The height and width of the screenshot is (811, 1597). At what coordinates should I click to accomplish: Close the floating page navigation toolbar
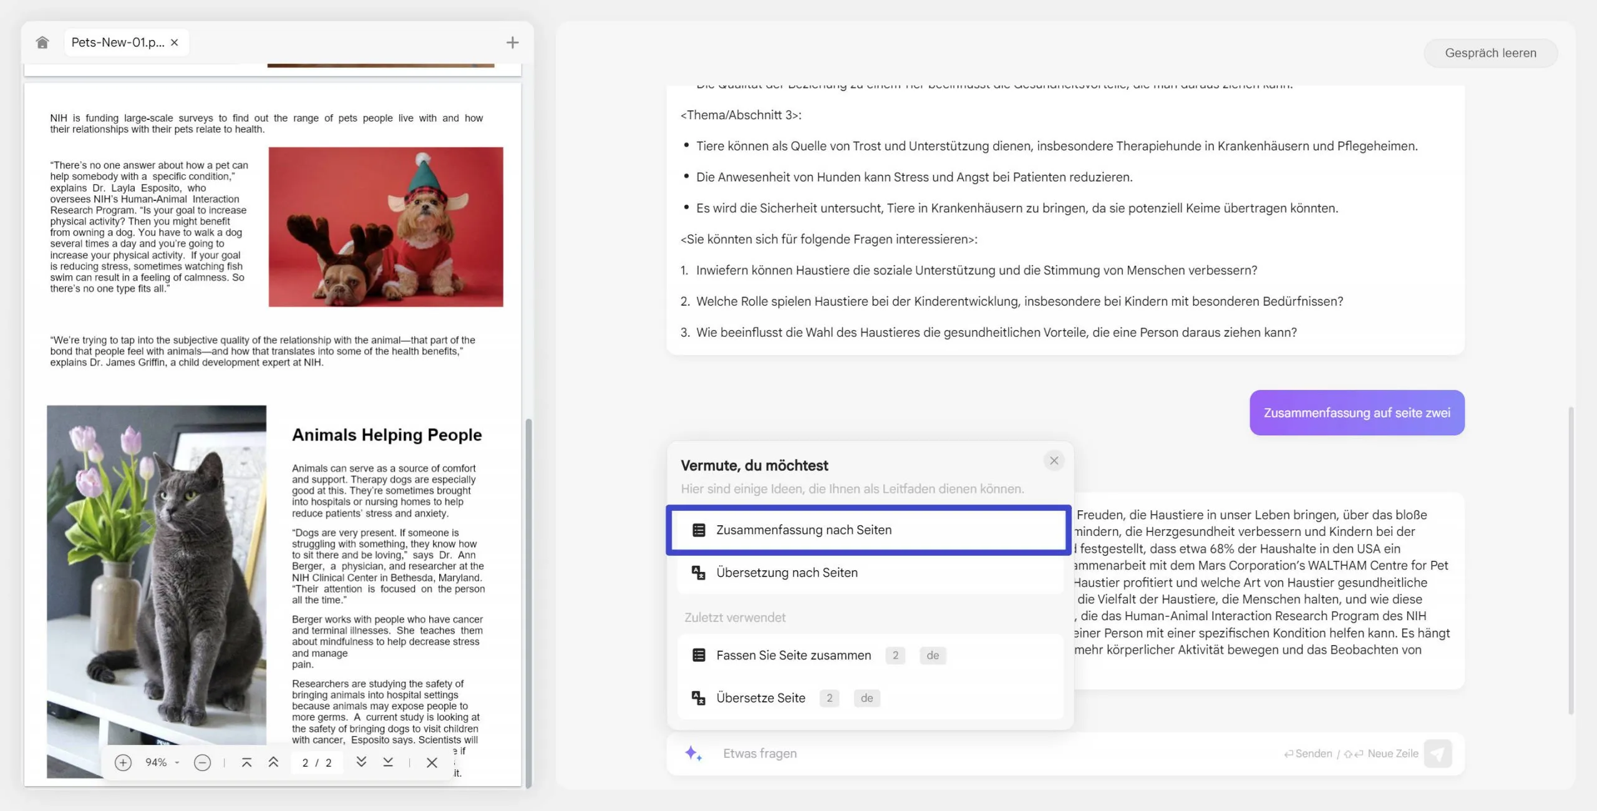(x=432, y=762)
